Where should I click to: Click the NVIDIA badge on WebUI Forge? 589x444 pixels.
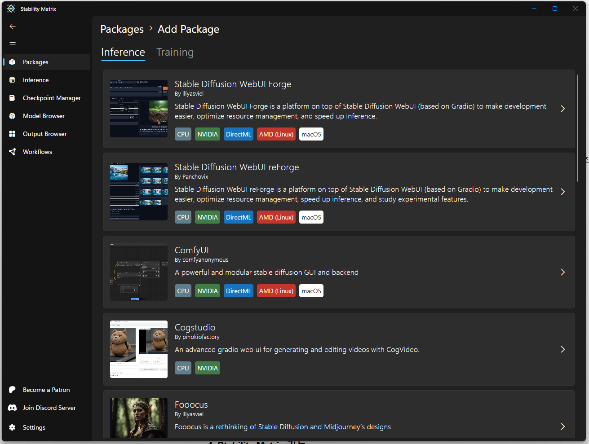click(x=208, y=134)
